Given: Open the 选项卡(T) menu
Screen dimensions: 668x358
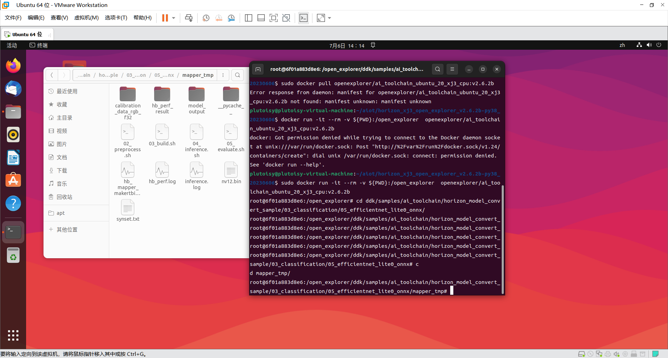Looking at the screenshot, I should coord(116,18).
